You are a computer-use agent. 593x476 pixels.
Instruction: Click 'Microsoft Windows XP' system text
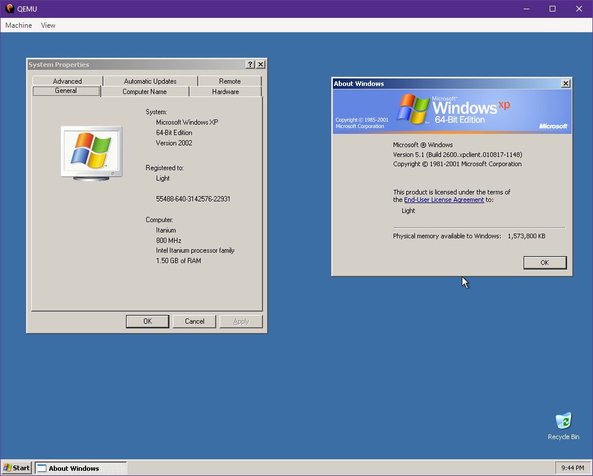pos(187,122)
